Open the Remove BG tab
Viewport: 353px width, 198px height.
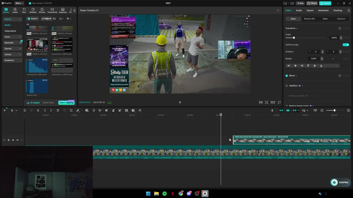(x=309, y=19)
